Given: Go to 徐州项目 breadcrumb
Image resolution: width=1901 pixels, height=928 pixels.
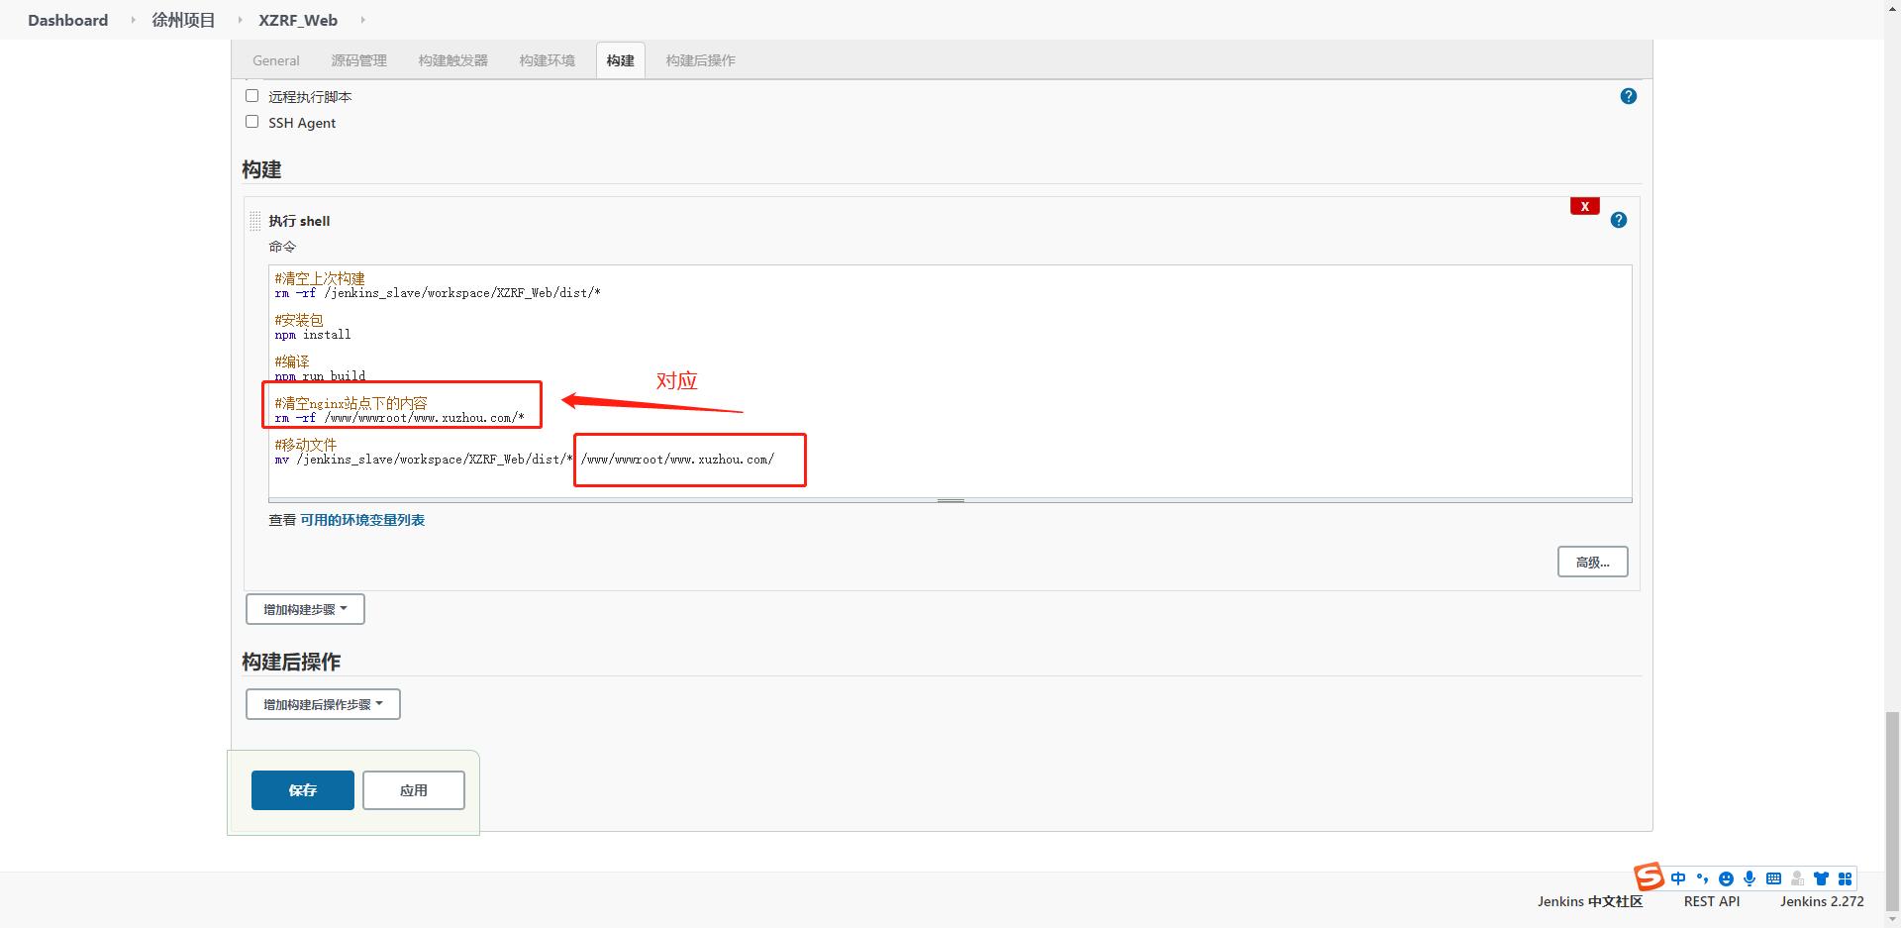Looking at the screenshot, I should coord(183,20).
